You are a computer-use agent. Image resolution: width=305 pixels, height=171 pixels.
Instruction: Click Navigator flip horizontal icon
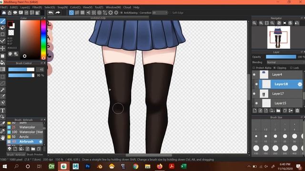[x=297, y=23]
